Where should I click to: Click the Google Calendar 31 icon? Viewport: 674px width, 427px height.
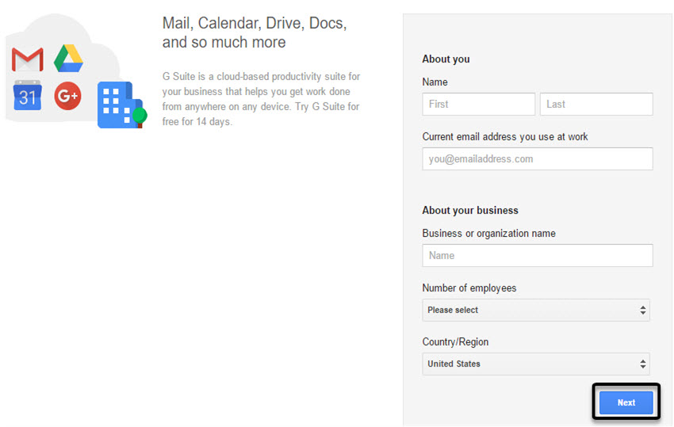(28, 96)
